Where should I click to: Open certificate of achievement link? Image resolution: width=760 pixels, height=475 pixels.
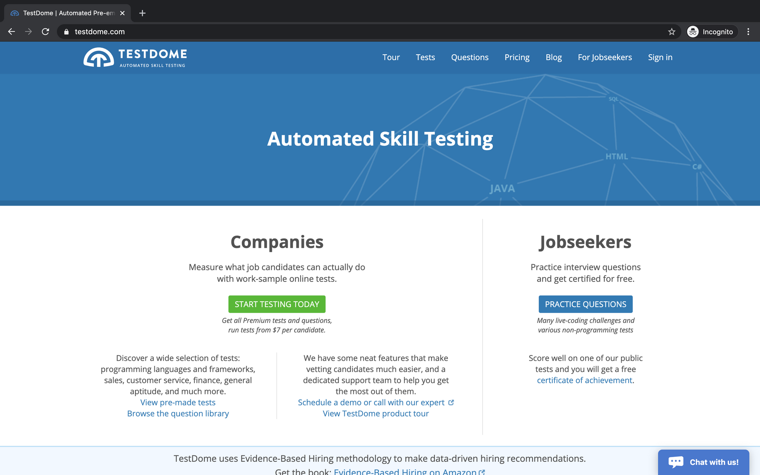(x=584, y=380)
